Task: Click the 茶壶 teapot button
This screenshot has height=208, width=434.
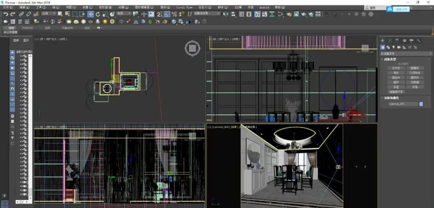Action: pos(396,87)
